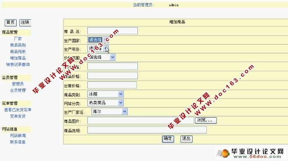288x161 pixels.
Task: Click the 商品价格 input field
Action: (x=112, y=76)
